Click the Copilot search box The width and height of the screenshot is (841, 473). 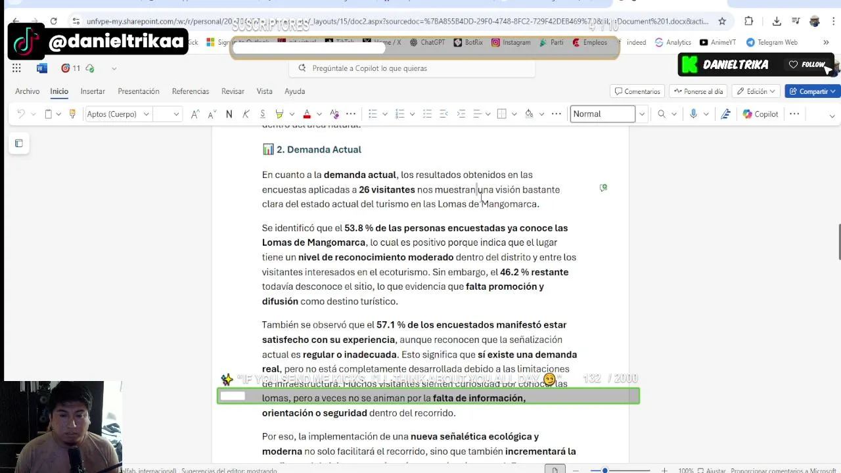(412, 68)
